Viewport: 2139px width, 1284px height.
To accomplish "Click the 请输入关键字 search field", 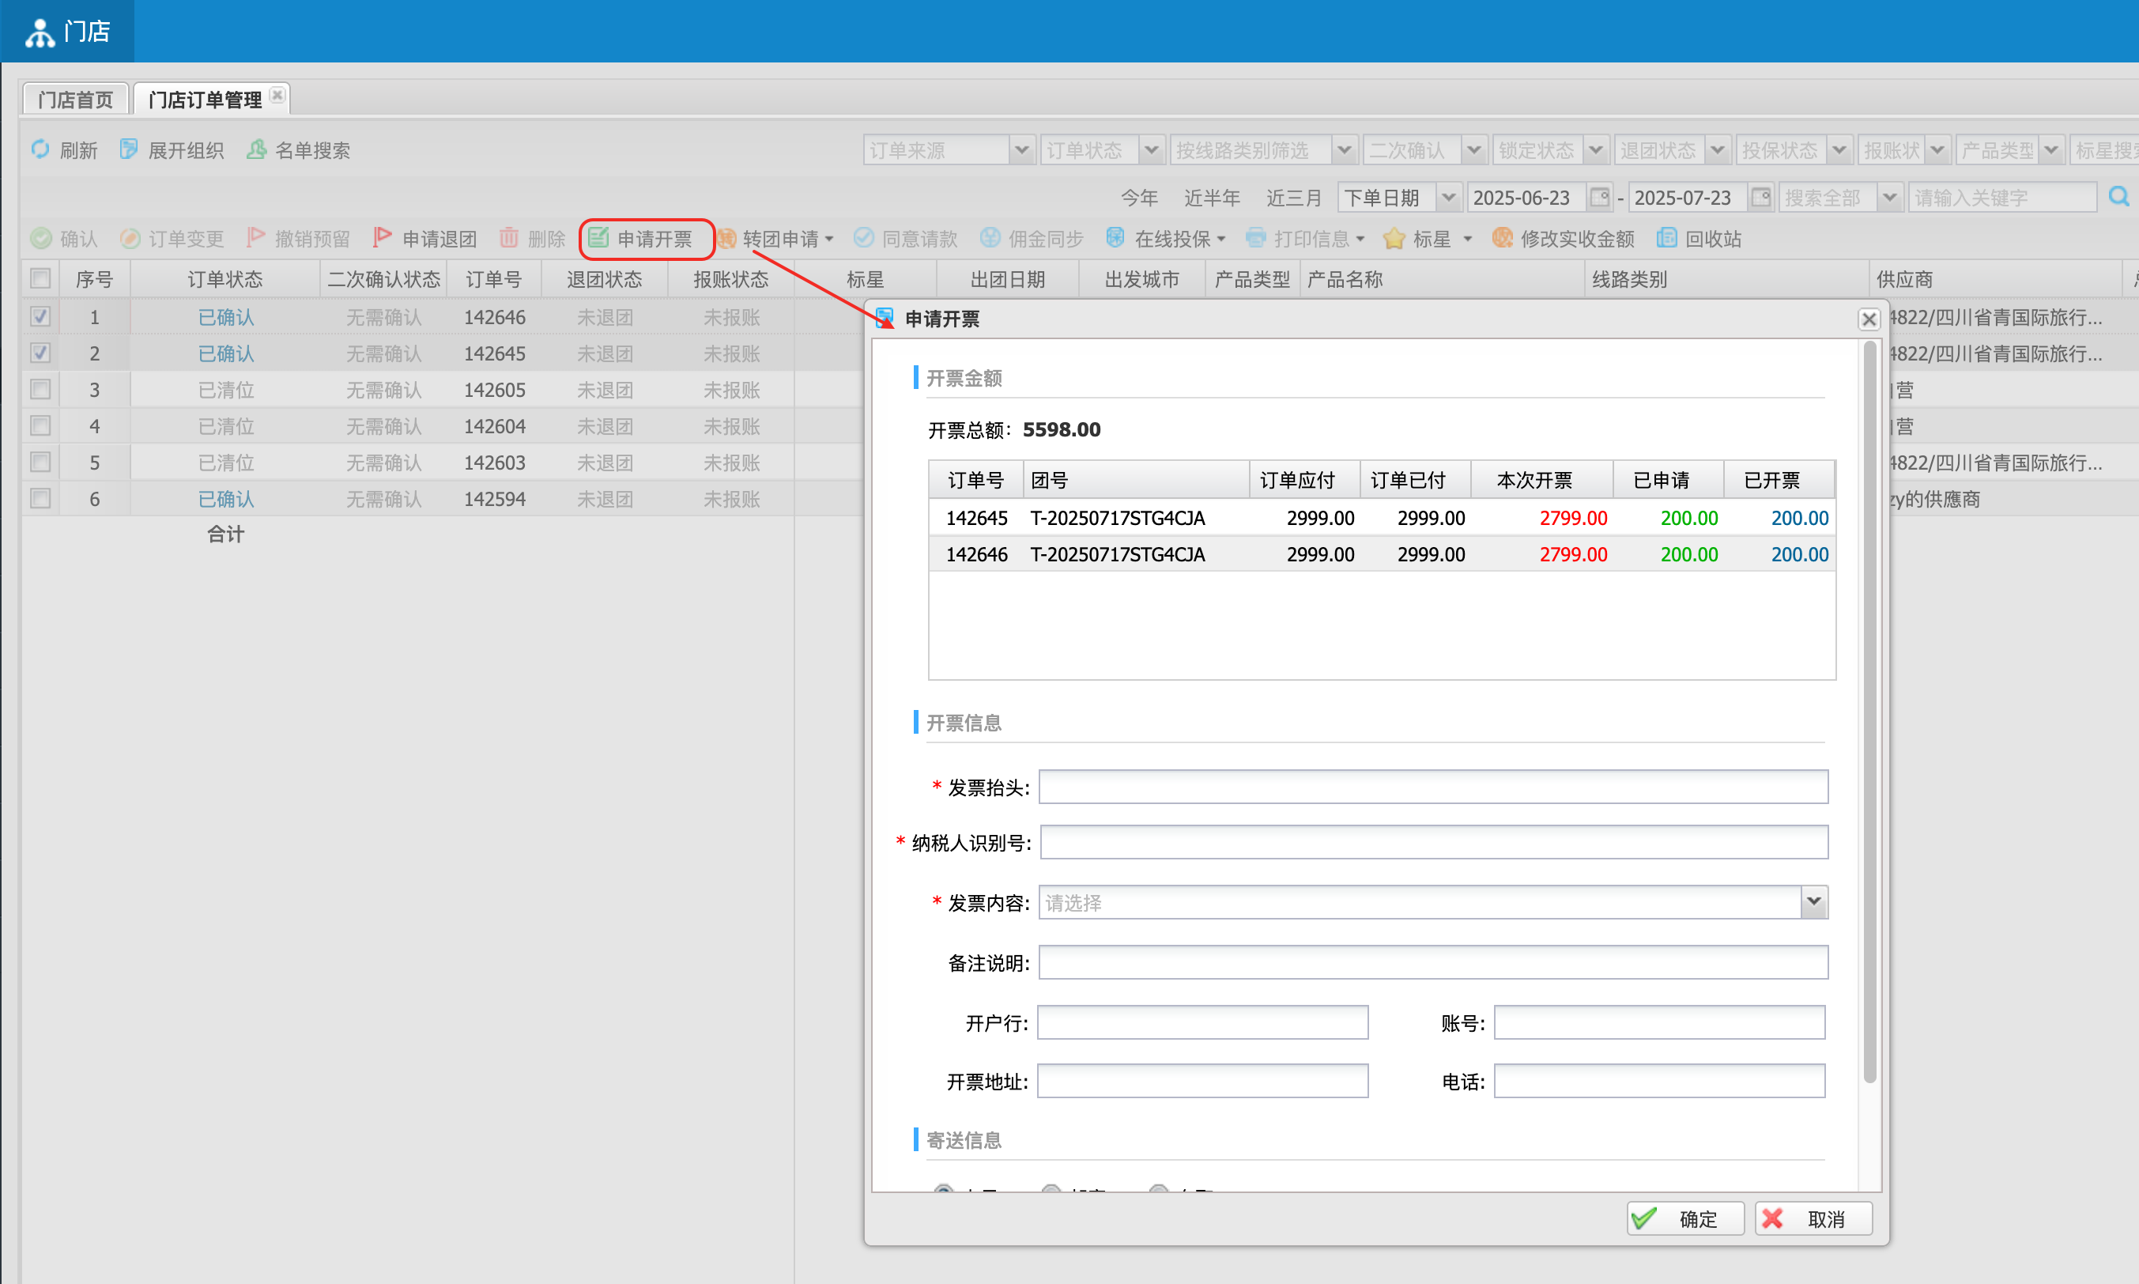I will 2002,198.
